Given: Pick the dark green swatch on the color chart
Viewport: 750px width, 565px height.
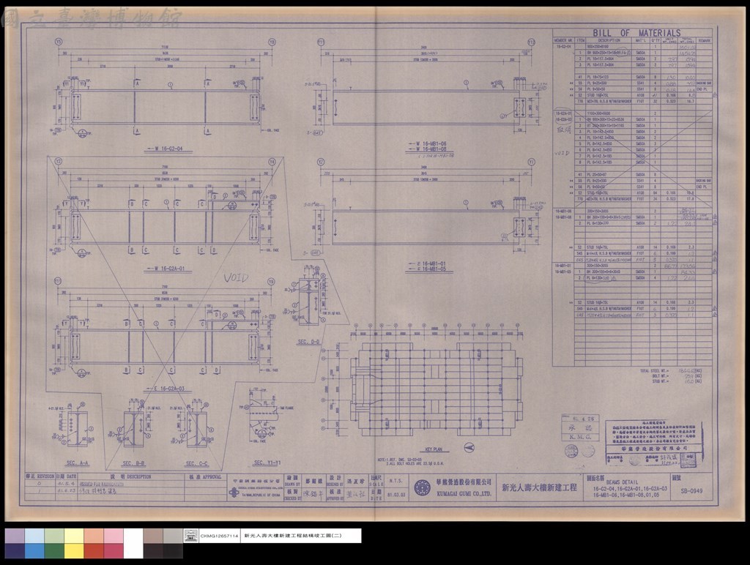Looking at the screenshot, I should click(54, 551).
